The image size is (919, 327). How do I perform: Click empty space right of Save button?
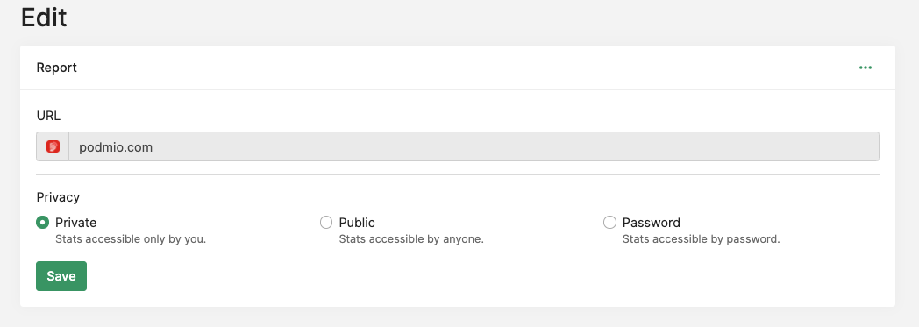point(469,276)
